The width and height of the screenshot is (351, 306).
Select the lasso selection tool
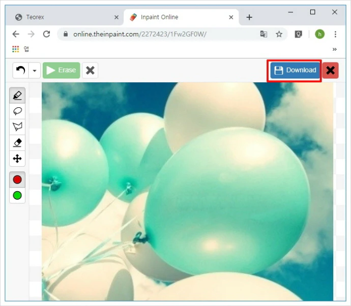click(x=17, y=111)
